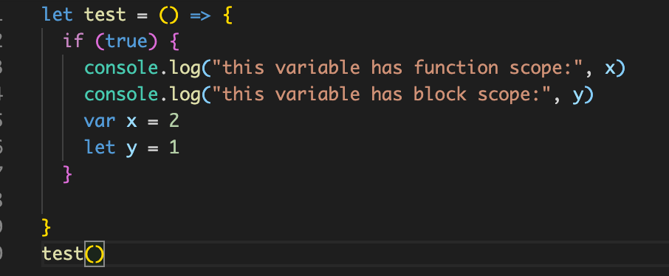669x276 pixels.
Task: Click the arrow function '=>' operator
Action: pyautogui.click(x=201, y=15)
